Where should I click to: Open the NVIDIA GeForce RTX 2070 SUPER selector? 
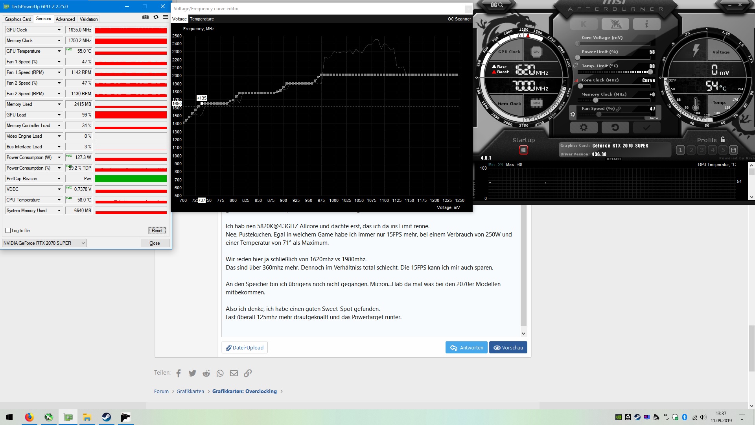click(x=44, y=243)
